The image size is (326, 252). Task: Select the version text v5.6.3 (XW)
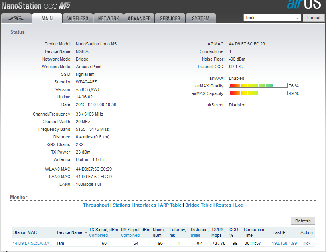click(x=87, y=89)
